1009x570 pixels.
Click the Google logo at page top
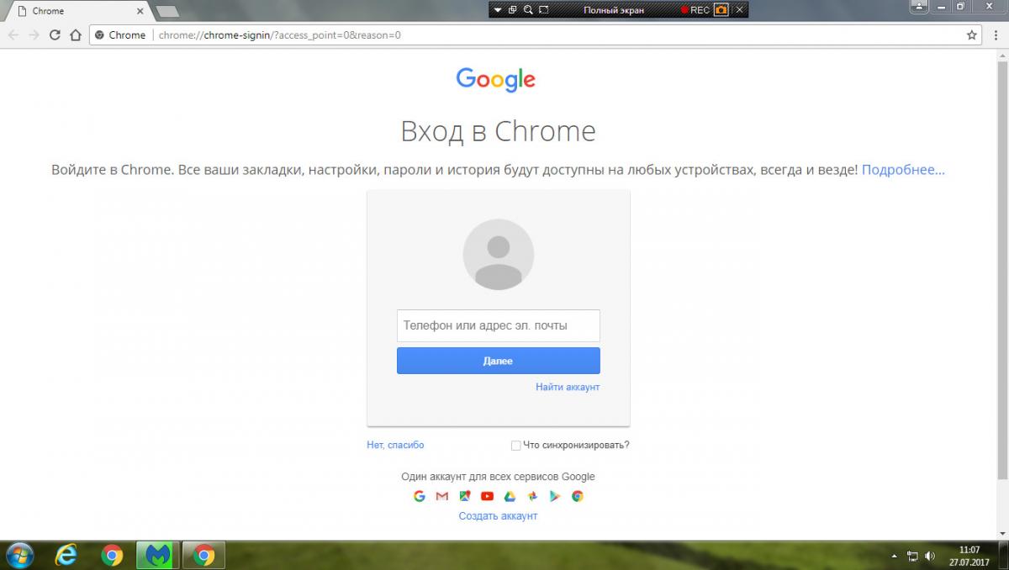point(496,80)
